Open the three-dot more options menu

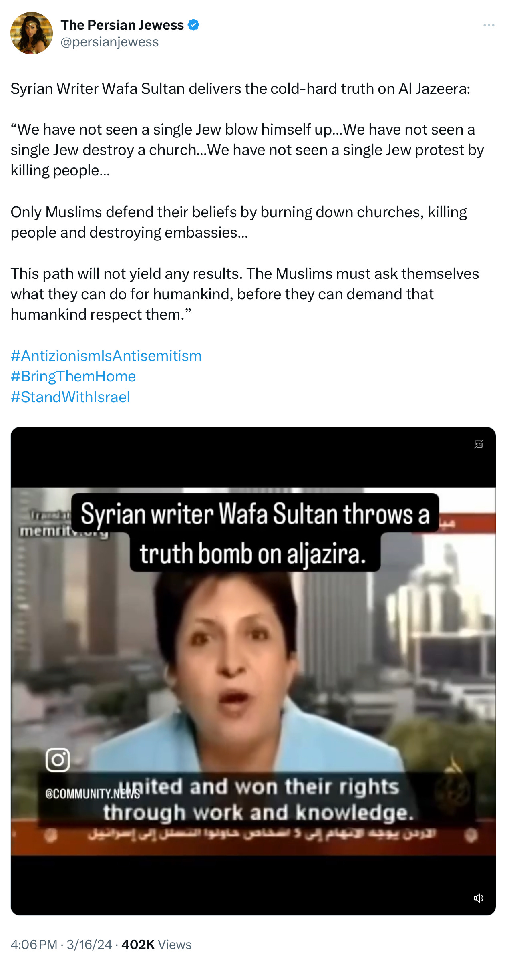coord(489,25)
